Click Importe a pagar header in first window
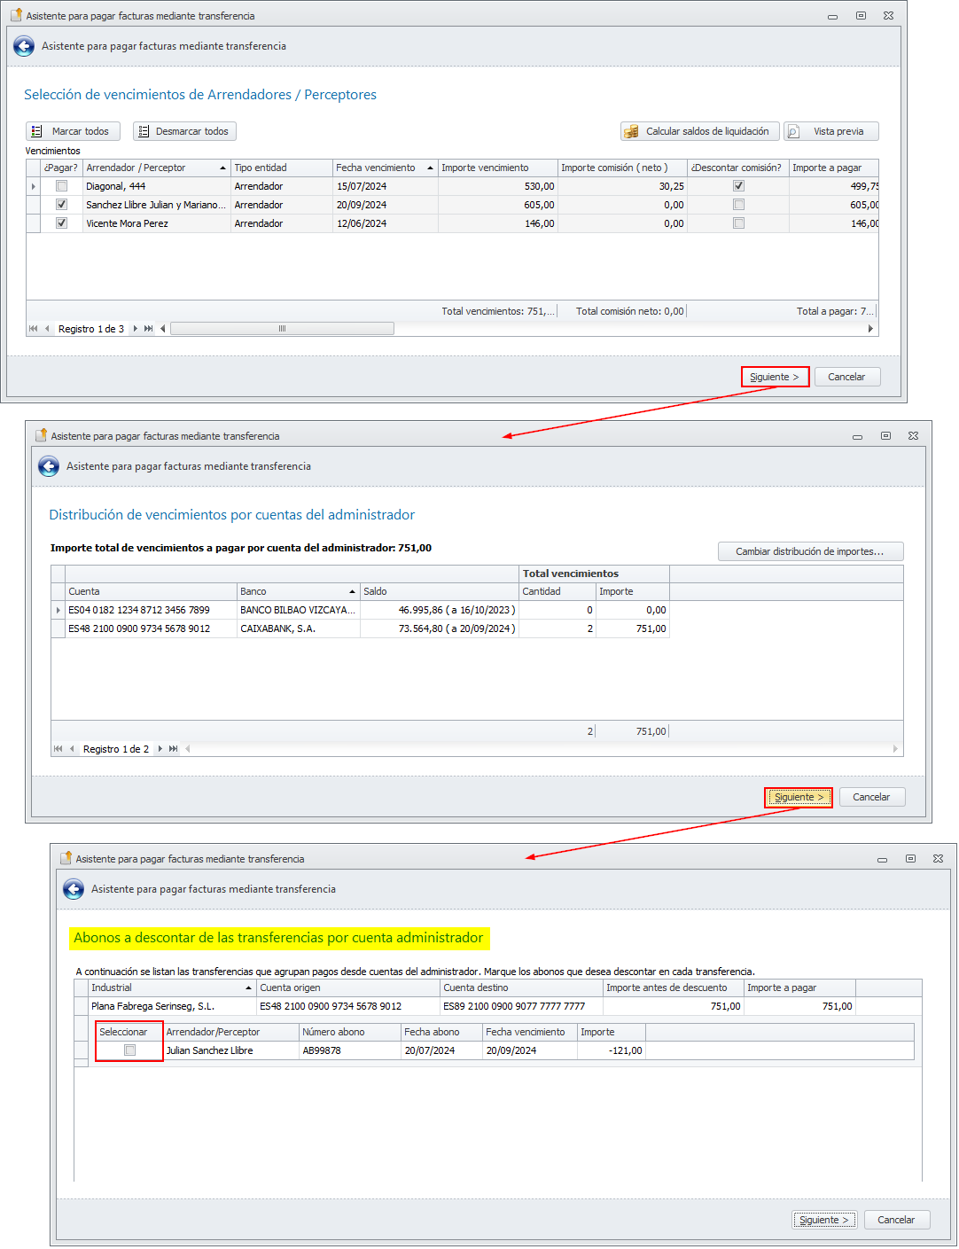 (x=833, y=168)
